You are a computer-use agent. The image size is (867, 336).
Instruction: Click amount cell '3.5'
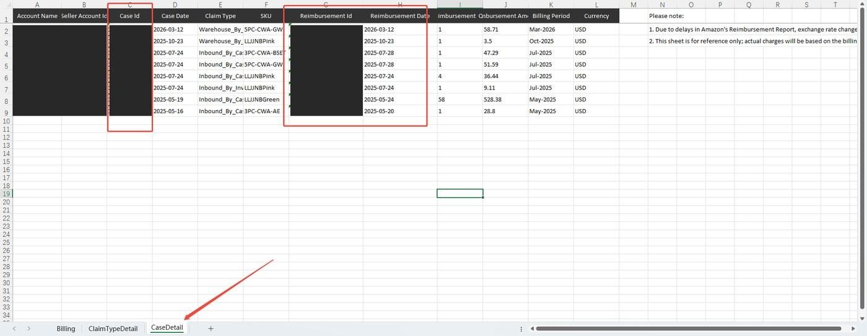505,41
